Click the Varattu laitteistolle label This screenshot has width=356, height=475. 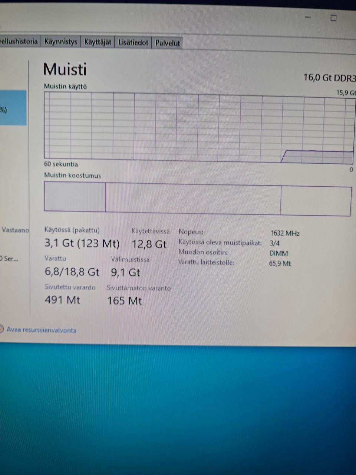click(206, 262)
